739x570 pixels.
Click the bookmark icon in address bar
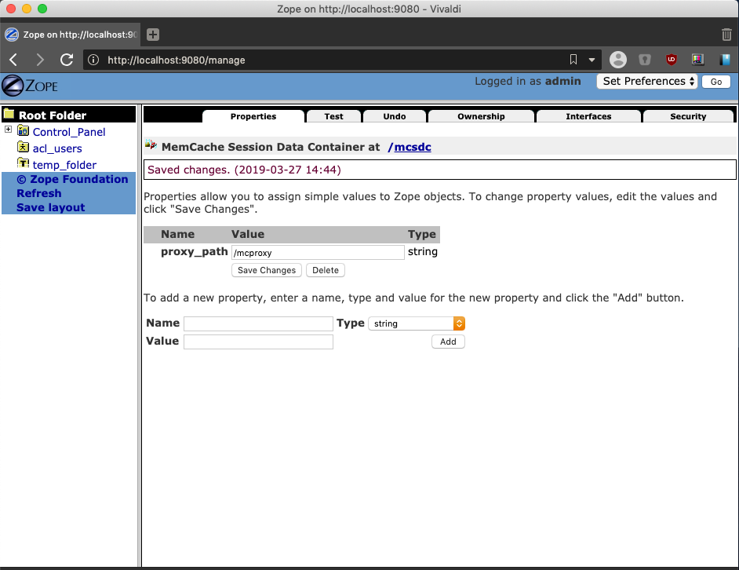[573, 60]
